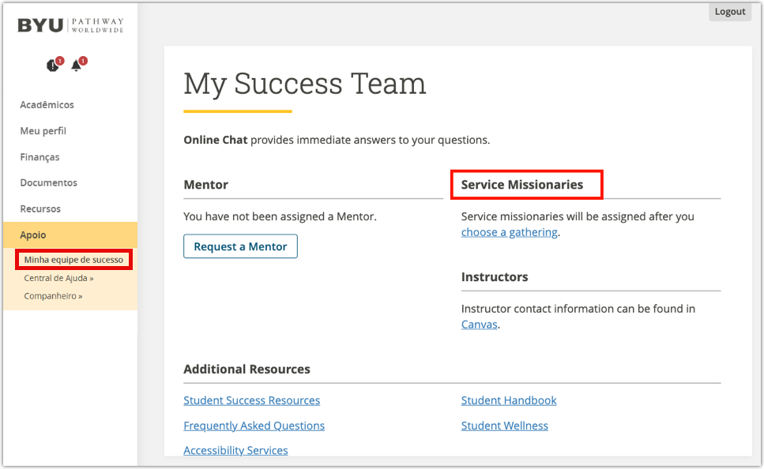Click the My Success Team heading
Image resolution: width=764 pixels, height=469 pixels.
pos(304,84)
